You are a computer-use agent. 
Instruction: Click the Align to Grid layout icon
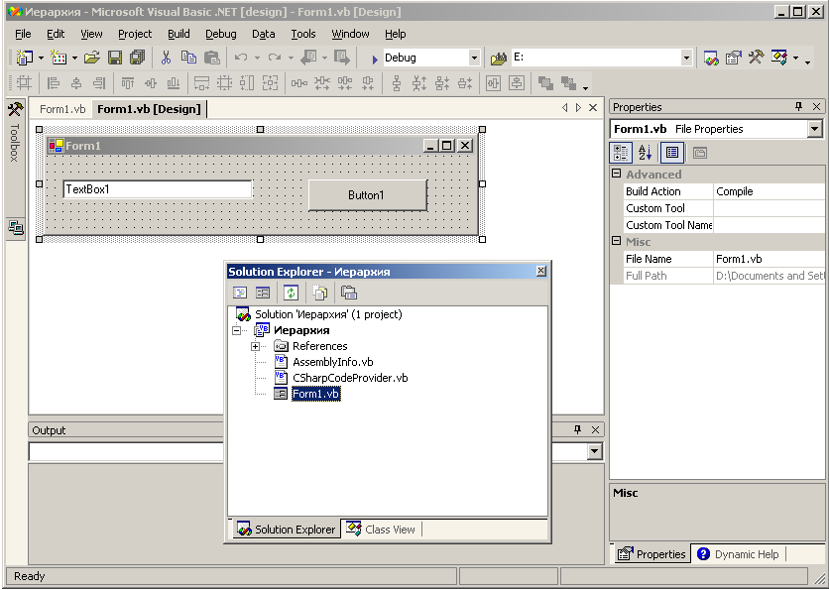pyautogui.click(x=24, y=83)
